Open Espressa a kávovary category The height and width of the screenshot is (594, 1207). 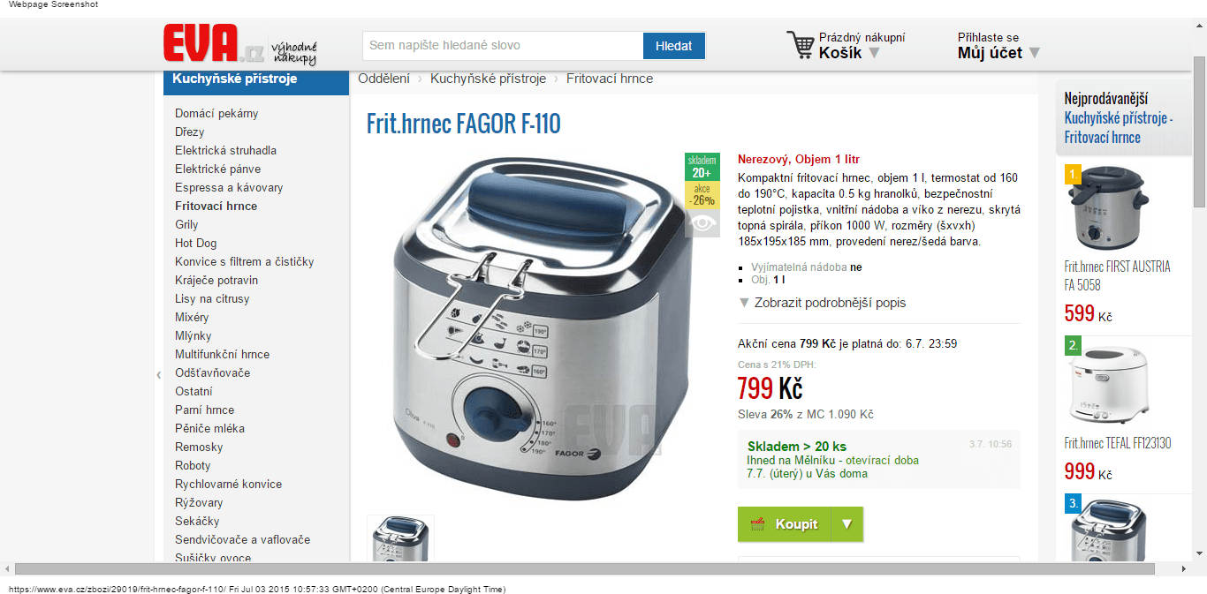click(229, 187)
